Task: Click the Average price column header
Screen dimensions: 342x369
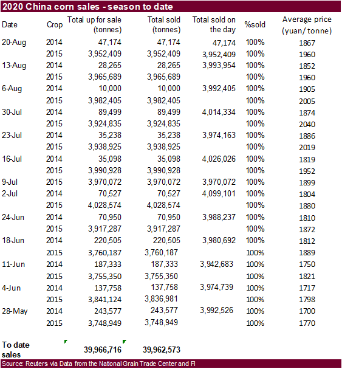Action: (307, 25)
